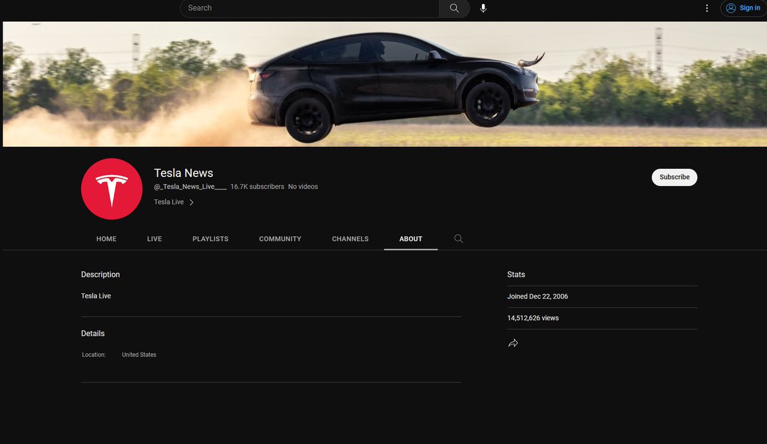The image size is (767, 444).
Task: Share the channel with arrow icon
Action: point(513,343)
